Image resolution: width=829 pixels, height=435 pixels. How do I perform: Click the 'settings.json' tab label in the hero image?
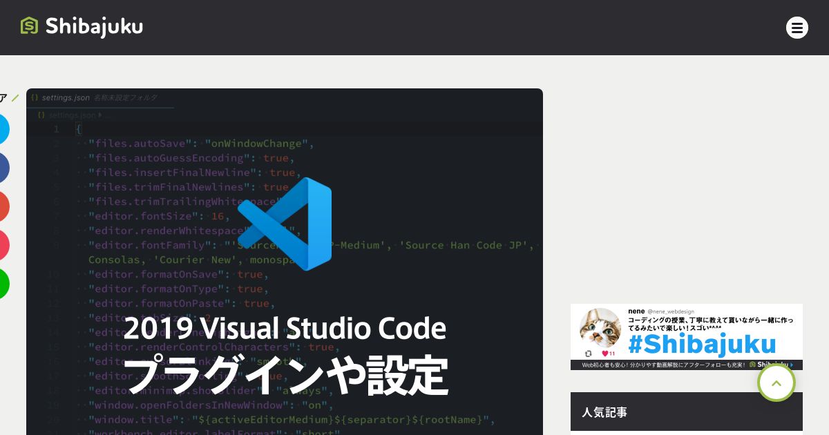coord(66,98)
